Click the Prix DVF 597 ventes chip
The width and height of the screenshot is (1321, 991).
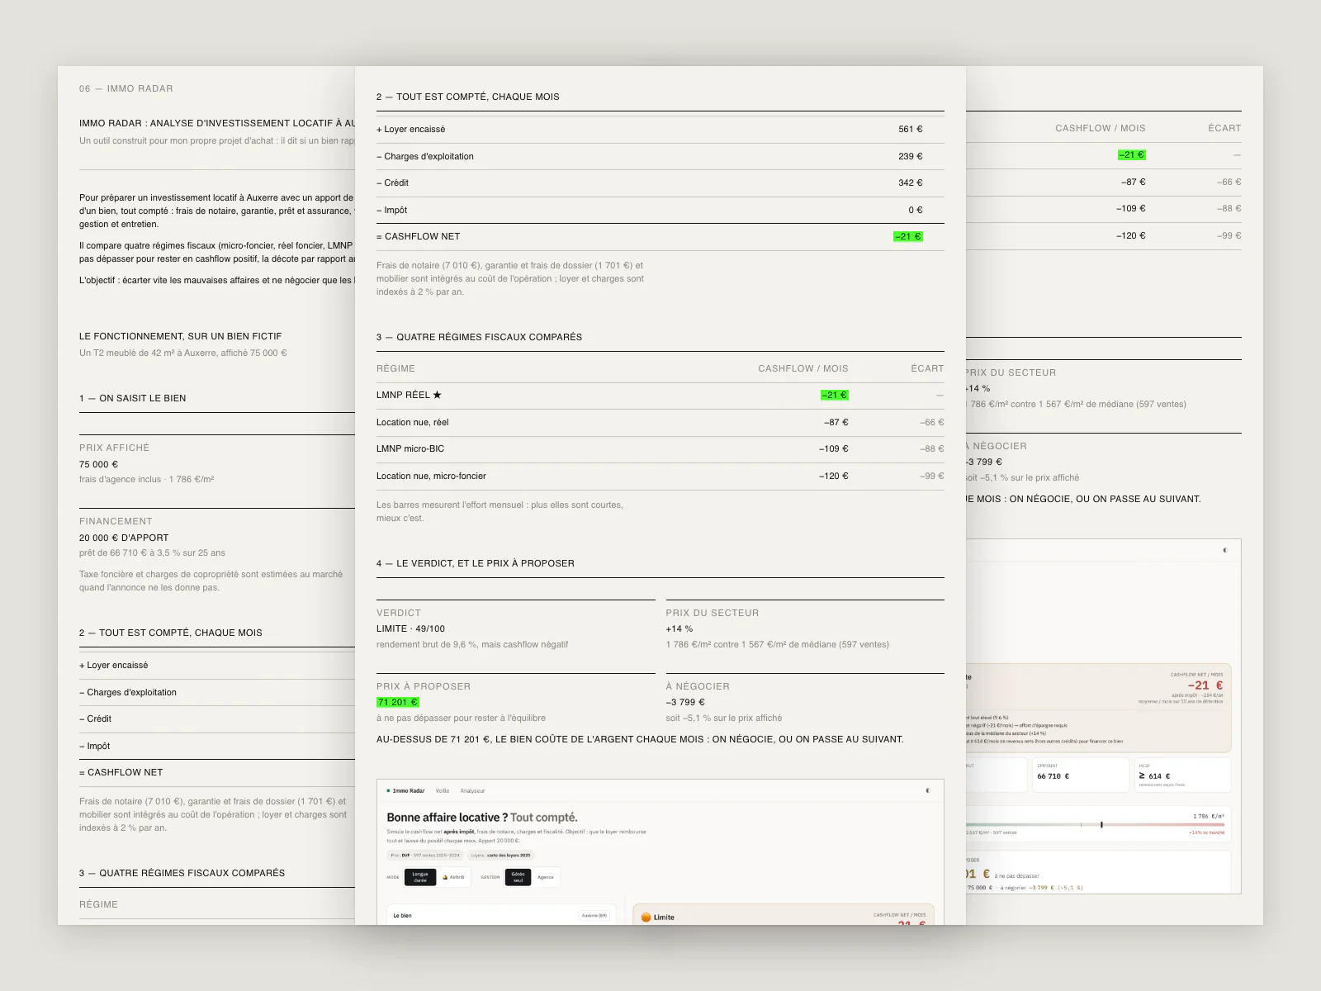tap(425, 856)
